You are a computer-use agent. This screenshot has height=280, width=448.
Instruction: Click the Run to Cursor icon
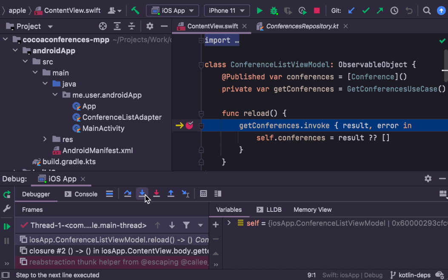pos(185,194)
